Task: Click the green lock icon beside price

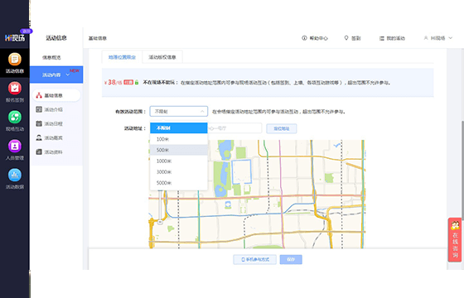Action: pos(137,82)
